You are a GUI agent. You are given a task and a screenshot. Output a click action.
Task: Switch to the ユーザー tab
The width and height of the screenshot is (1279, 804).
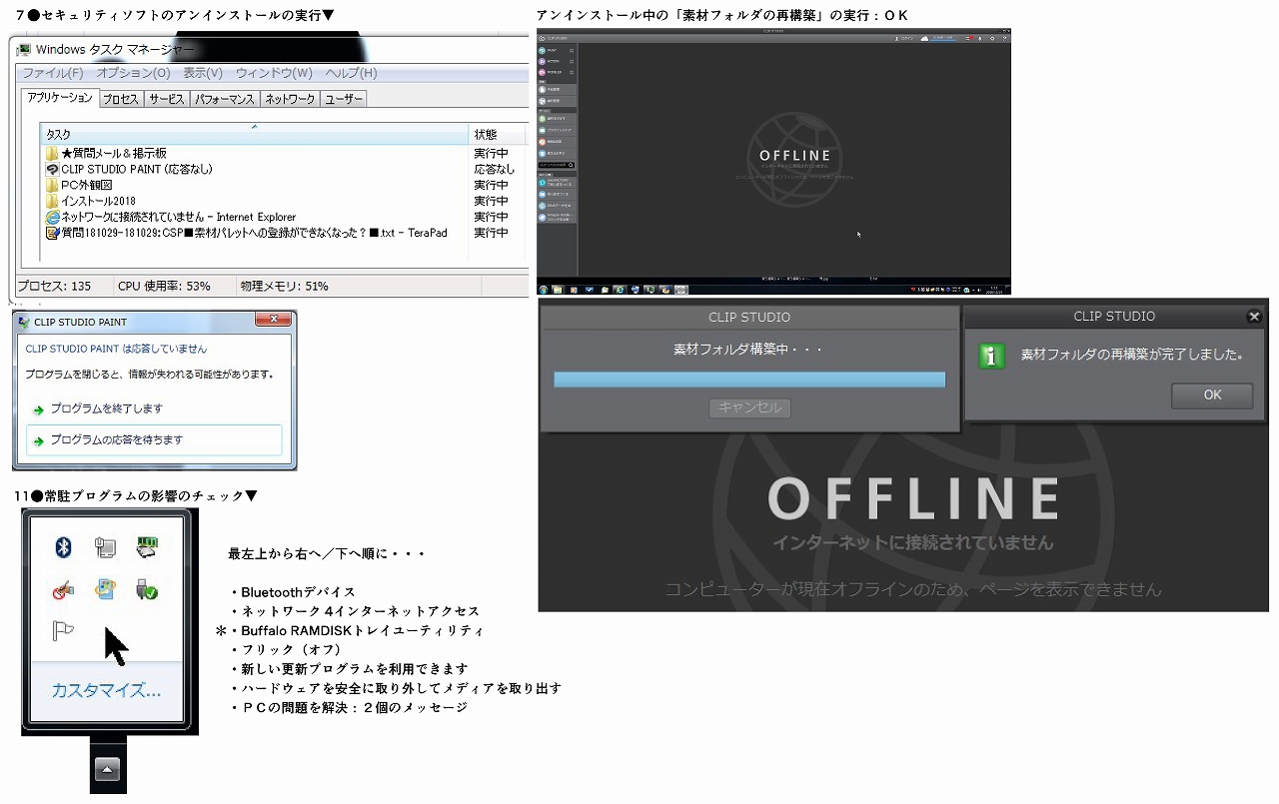coord(344,99)
